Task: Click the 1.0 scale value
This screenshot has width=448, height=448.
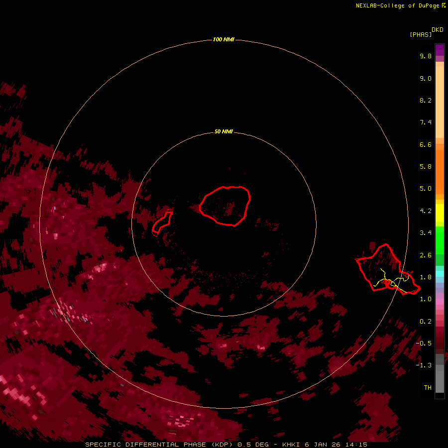Action: [426, 299]
